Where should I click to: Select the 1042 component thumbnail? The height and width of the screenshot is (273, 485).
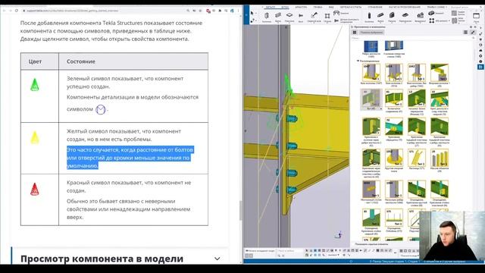416,73
